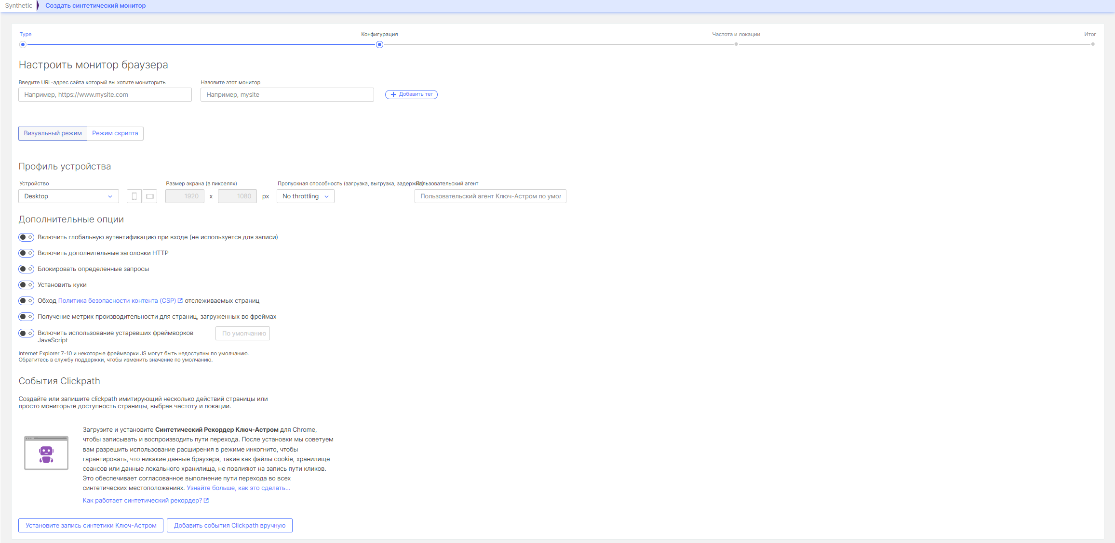Click external-link icon beside CSP policy link
This screenshot has width=1115, height=543.
pos(180,301)
